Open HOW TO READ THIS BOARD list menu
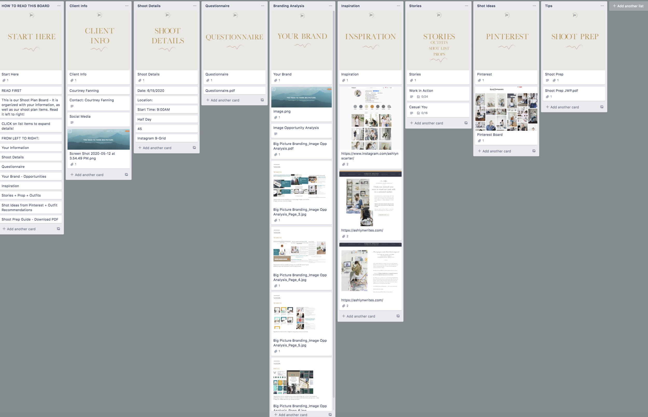Viewport: 648px width, 417px height. pos(59,6)
